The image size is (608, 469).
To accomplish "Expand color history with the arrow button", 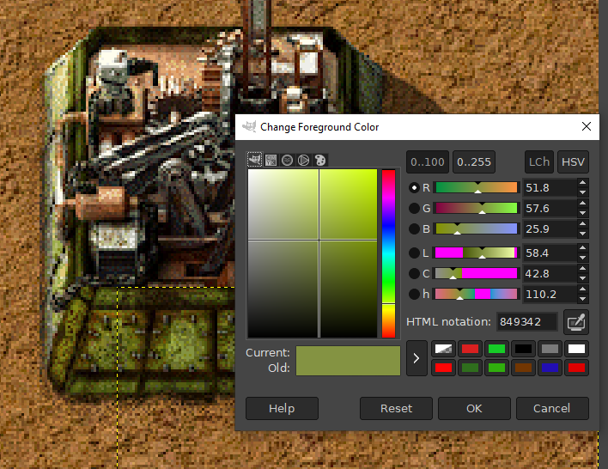I will [x=416, y=358].
